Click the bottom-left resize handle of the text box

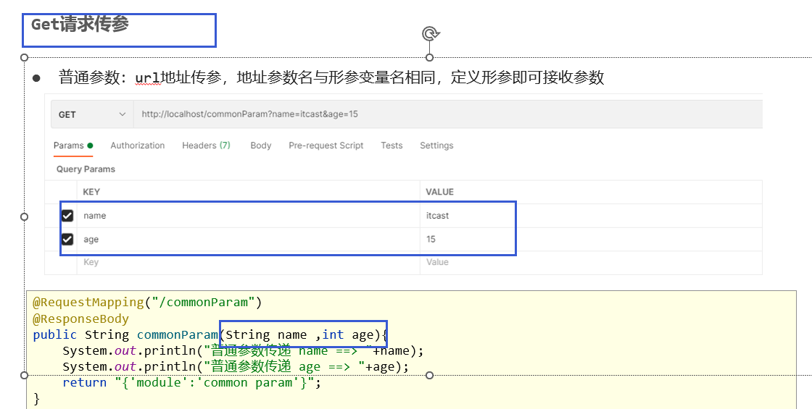coord(25,375)
